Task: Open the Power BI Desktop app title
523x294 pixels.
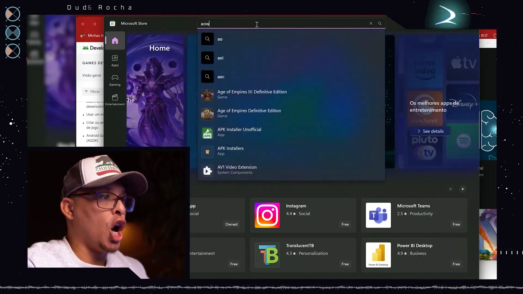Action: point(415,246)
